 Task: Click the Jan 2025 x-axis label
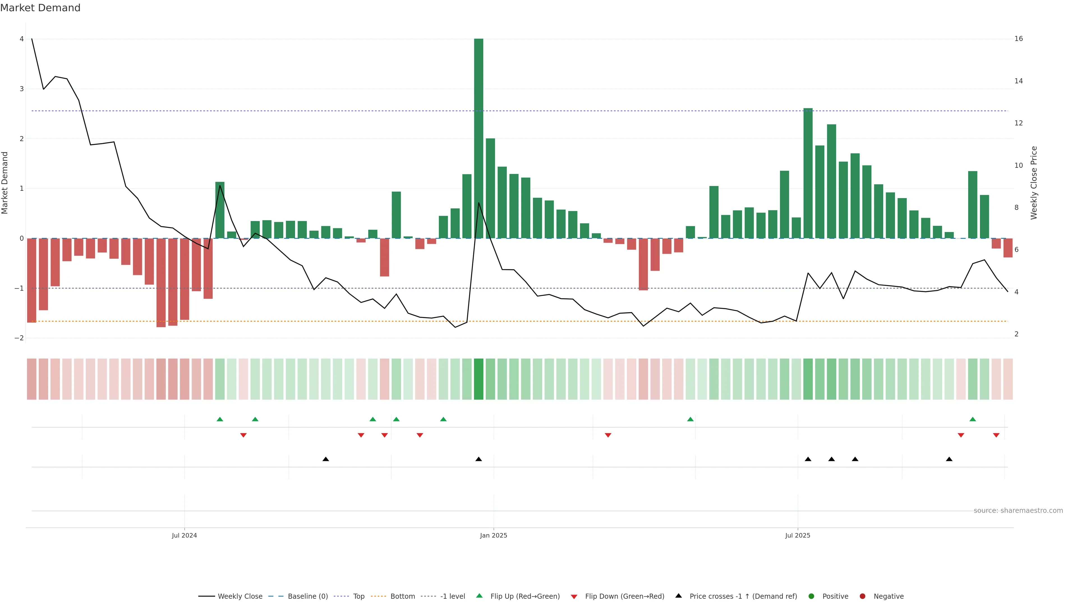pos(493,535)
